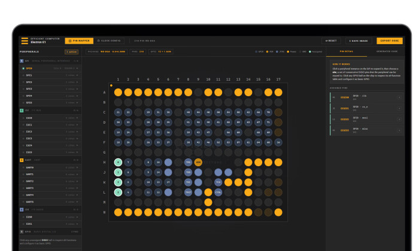Expand the SPI1 instance arrow
The image size is (419, 251).
[77, 75]
